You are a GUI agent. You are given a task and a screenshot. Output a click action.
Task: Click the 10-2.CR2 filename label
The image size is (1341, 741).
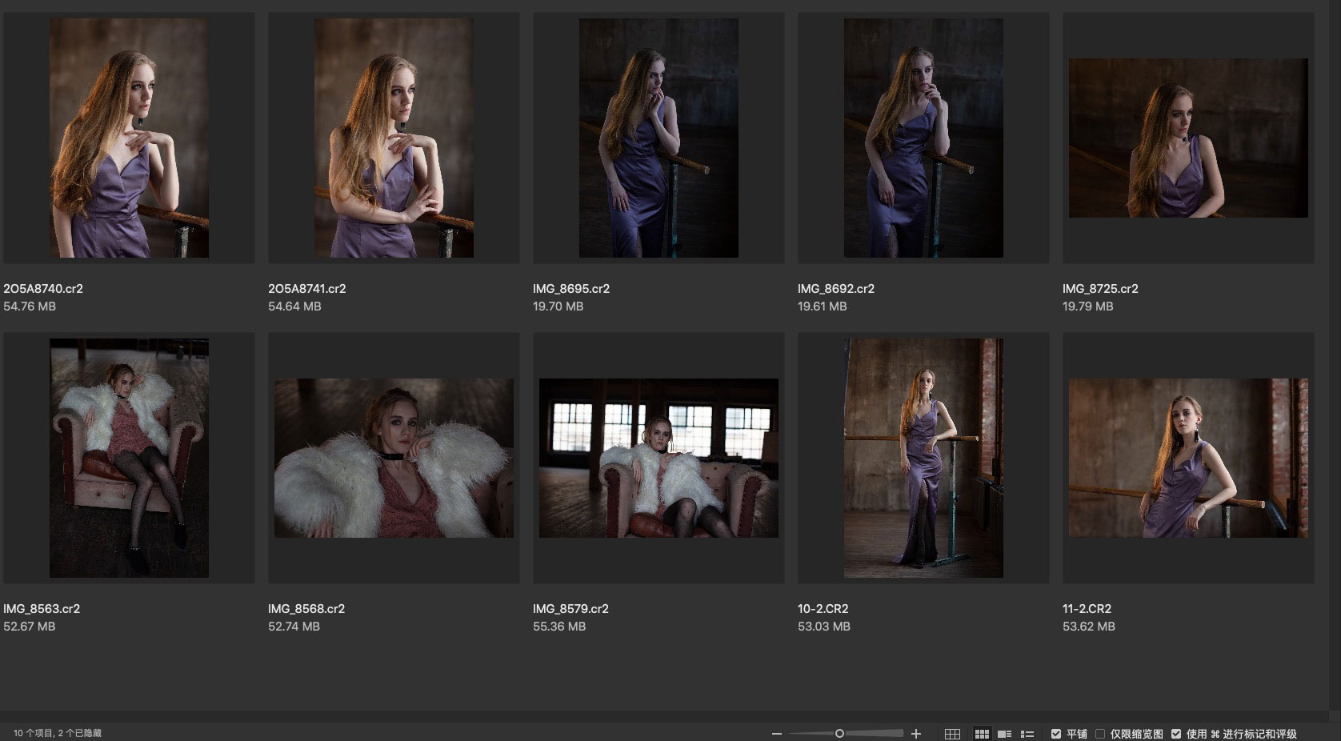pos(823,609)
